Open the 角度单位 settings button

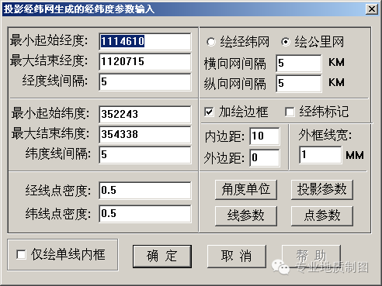(x=246, y=190)
